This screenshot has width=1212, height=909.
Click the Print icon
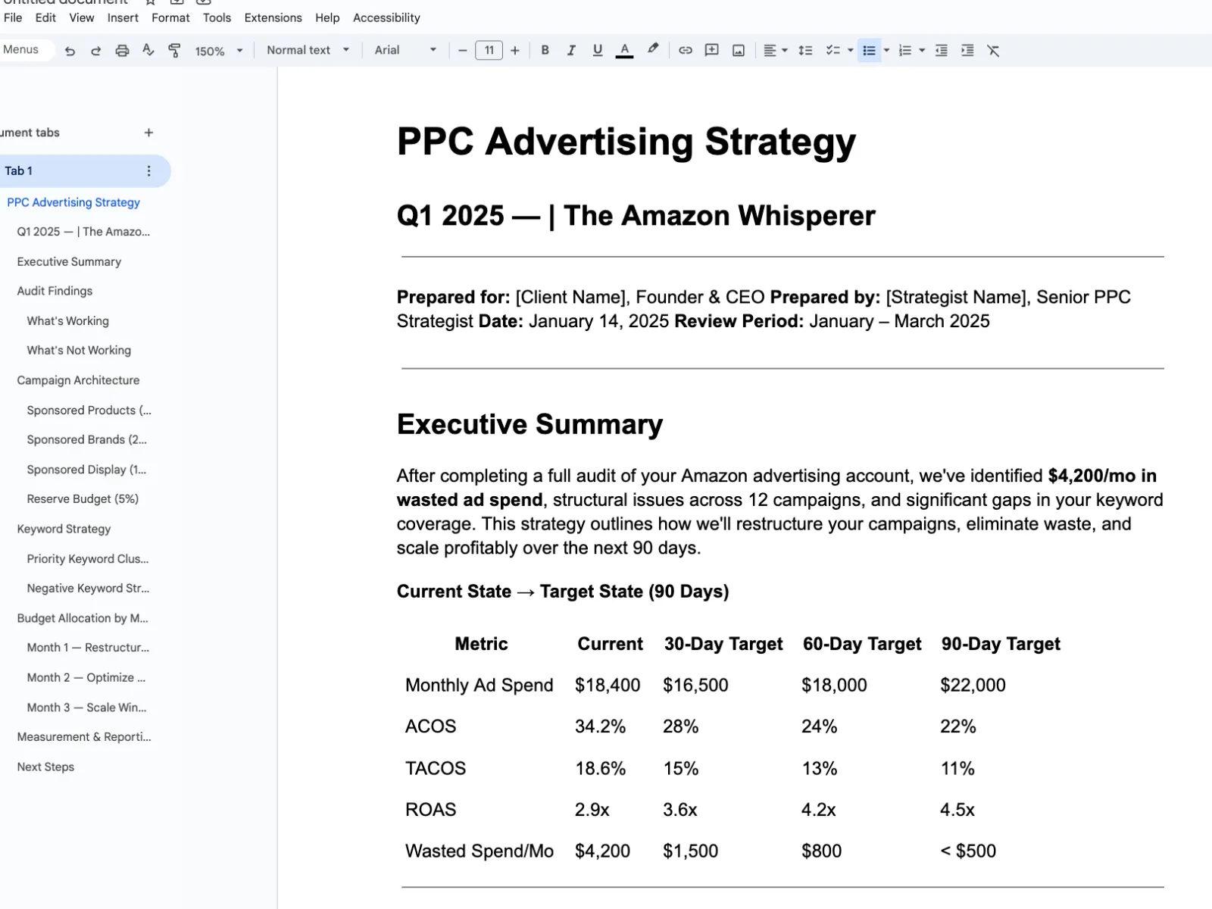point(122,51)
